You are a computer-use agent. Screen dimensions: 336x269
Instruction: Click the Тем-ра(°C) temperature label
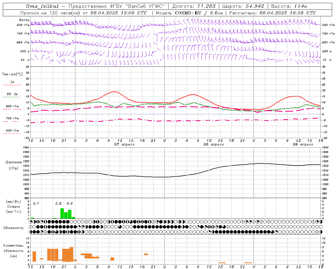click(12, 74)
